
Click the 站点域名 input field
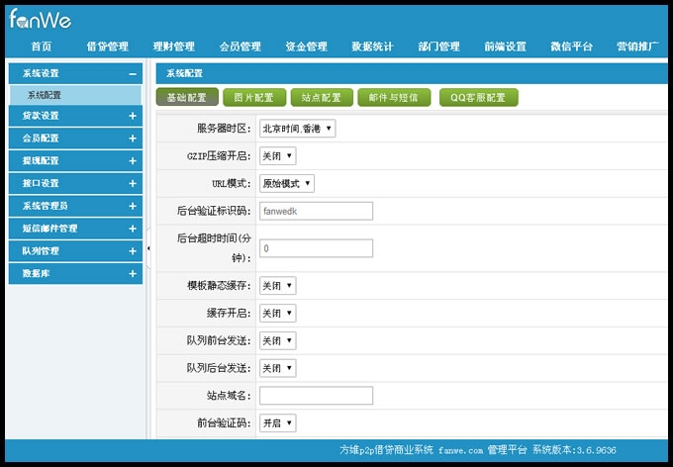[x=317, y=396]
